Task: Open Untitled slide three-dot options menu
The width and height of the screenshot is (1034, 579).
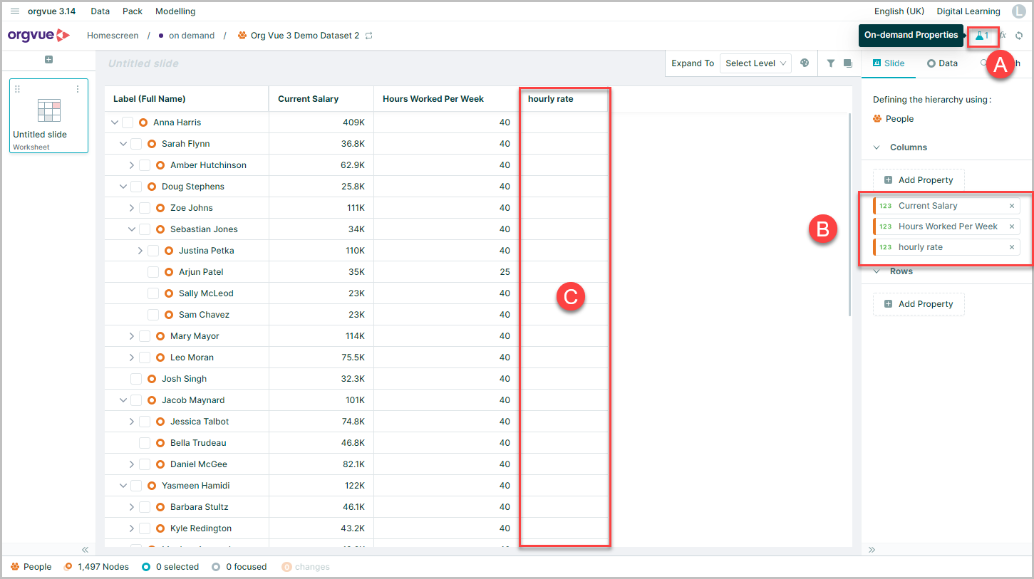Action: 78,89
